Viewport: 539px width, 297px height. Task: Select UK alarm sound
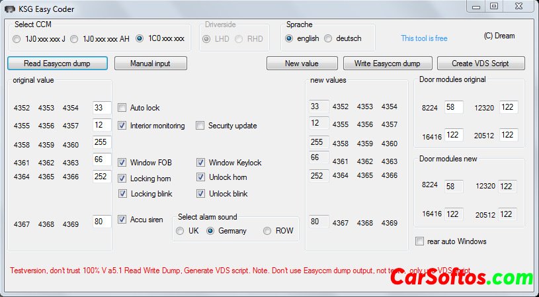point(180,231)
